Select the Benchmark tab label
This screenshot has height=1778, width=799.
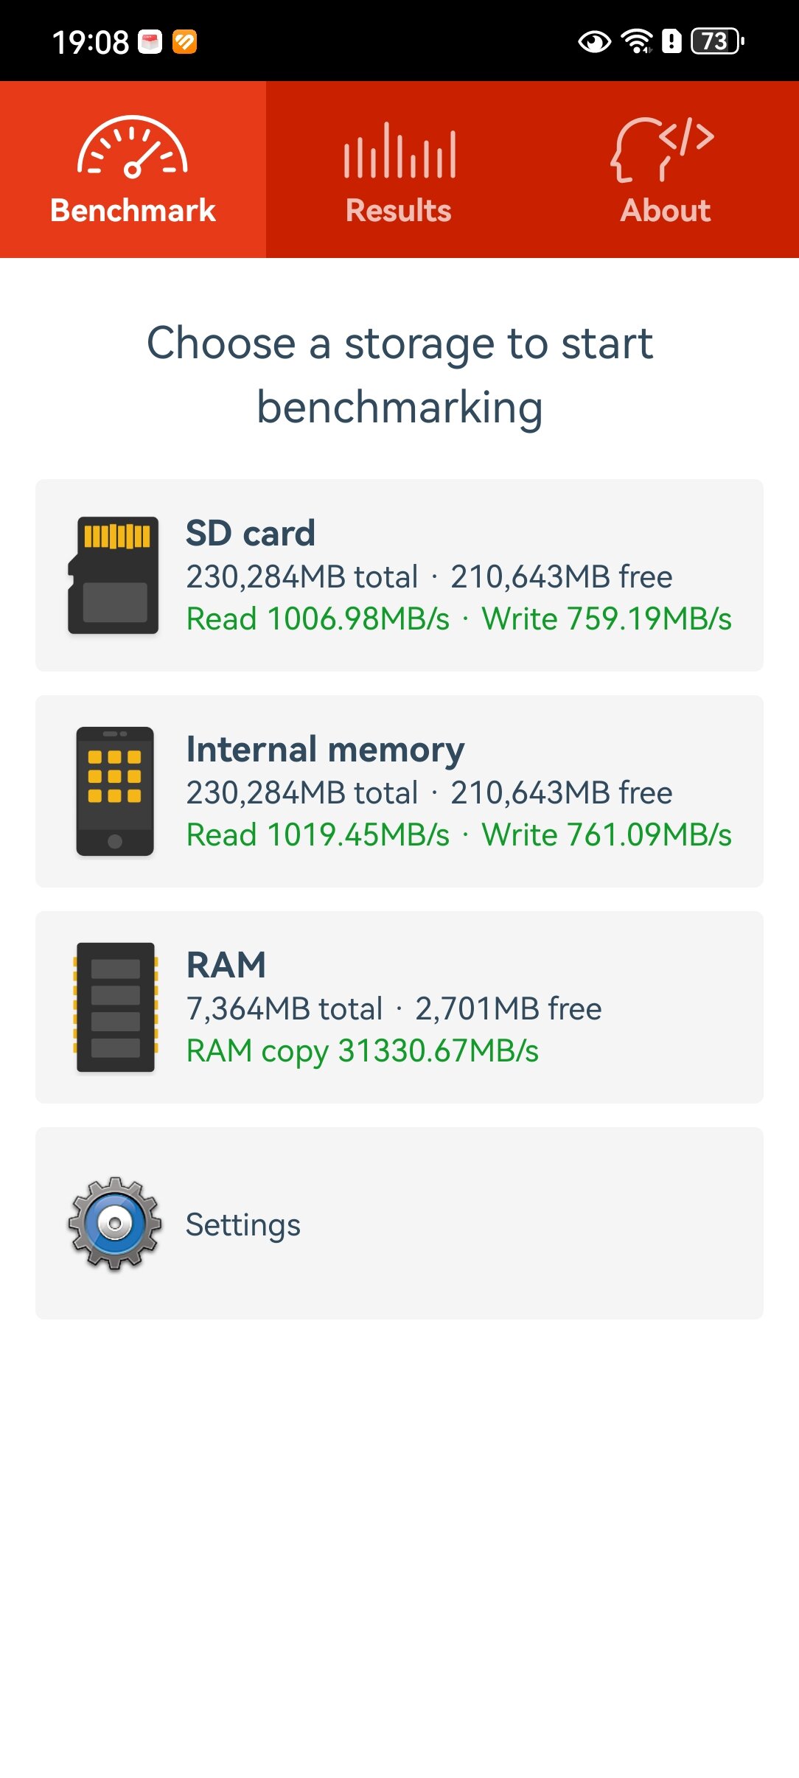coord(133,211)
